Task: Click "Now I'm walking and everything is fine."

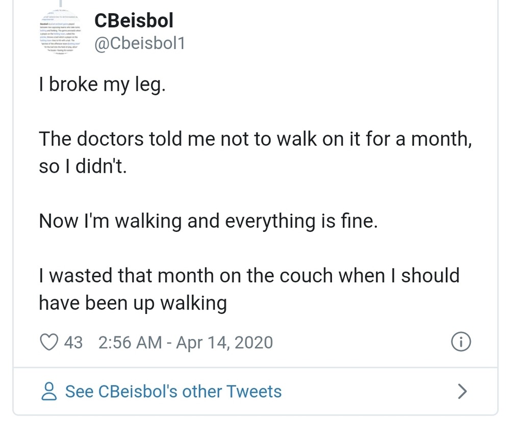Action: pyautogui.click(x=208, y=221)
